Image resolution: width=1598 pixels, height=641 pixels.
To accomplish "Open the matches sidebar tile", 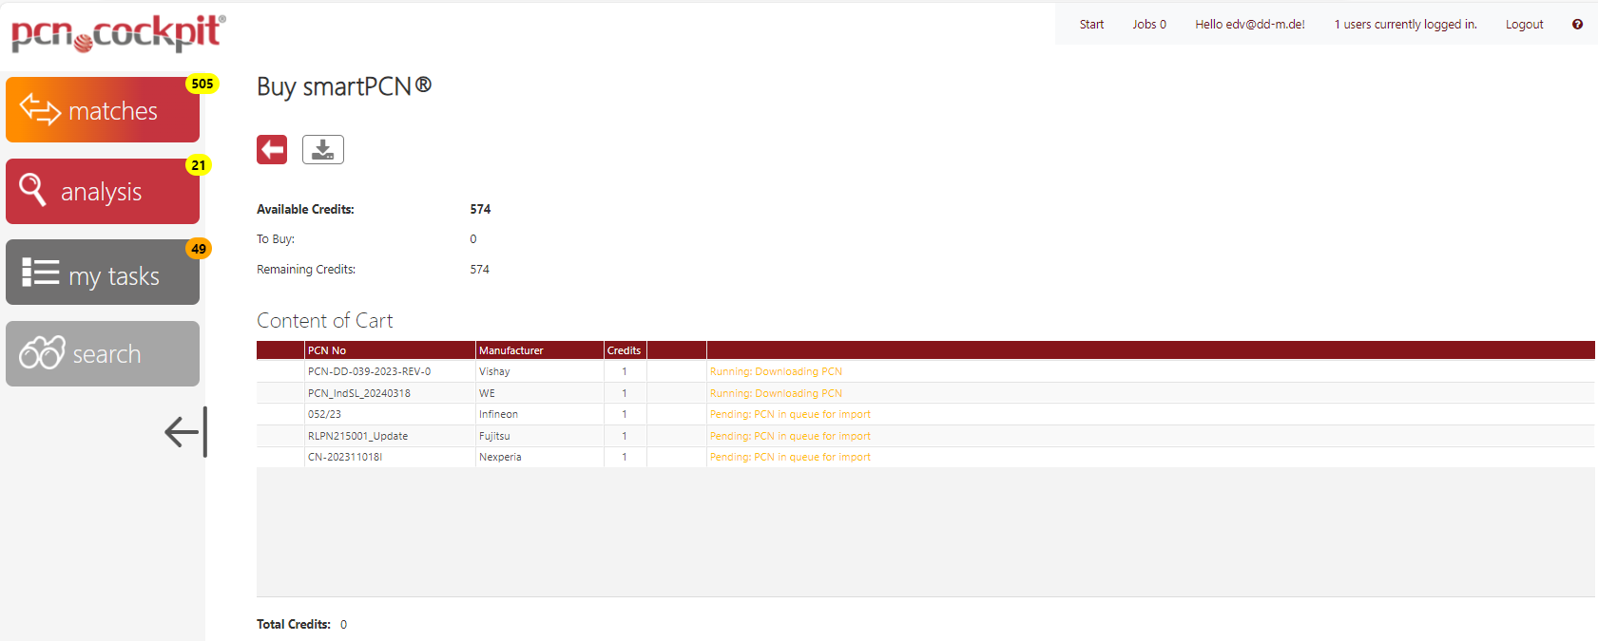I will (103, 110).
